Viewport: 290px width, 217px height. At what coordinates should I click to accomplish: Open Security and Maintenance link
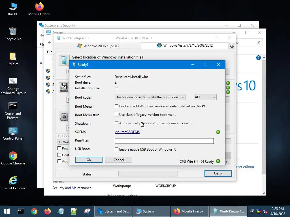72,188
